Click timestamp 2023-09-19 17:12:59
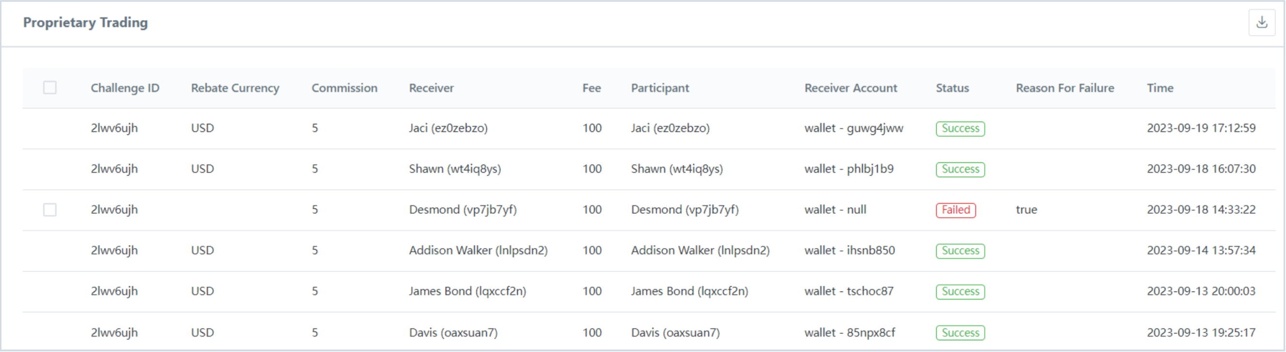Viewport: 1286px width, 352px height. (1201, 128)
